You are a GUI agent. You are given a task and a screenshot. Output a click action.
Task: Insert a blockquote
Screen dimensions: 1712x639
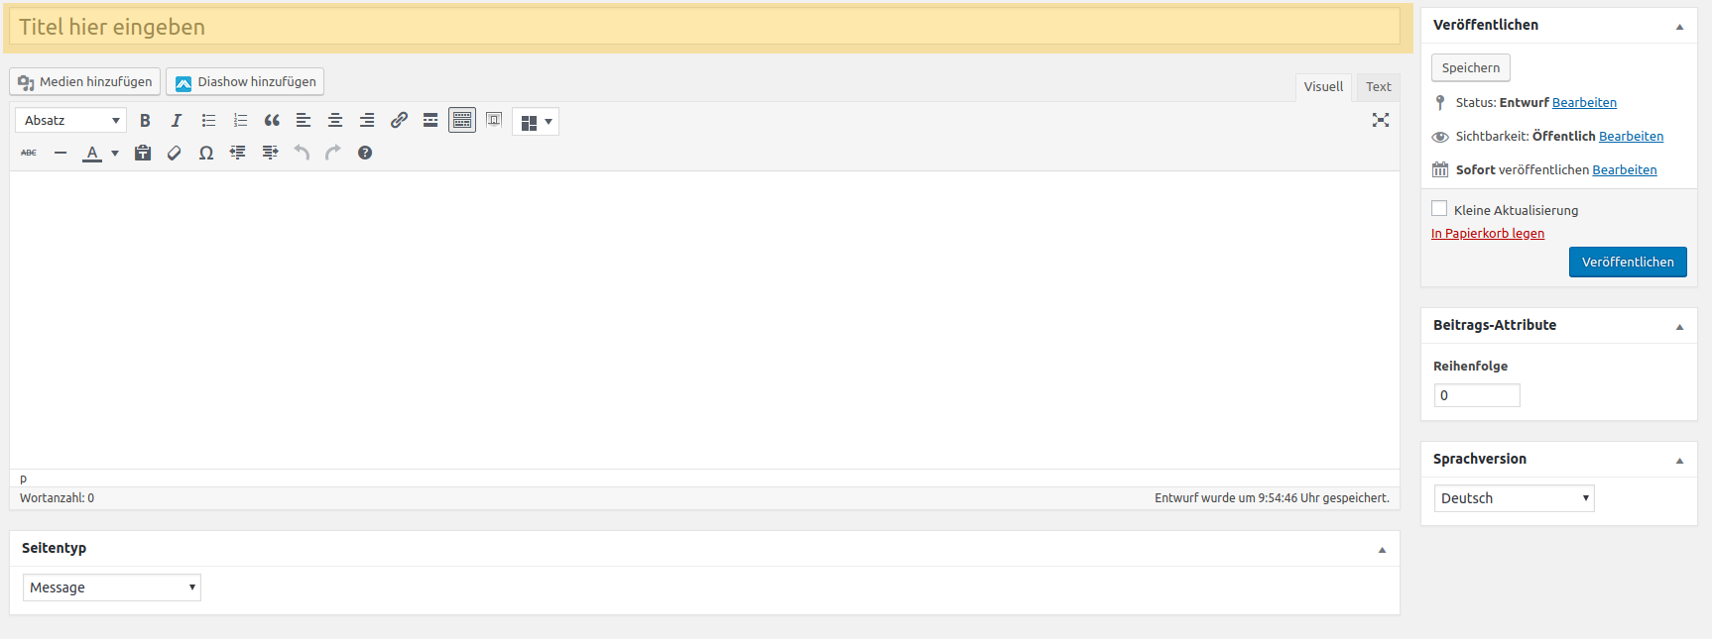272,121
